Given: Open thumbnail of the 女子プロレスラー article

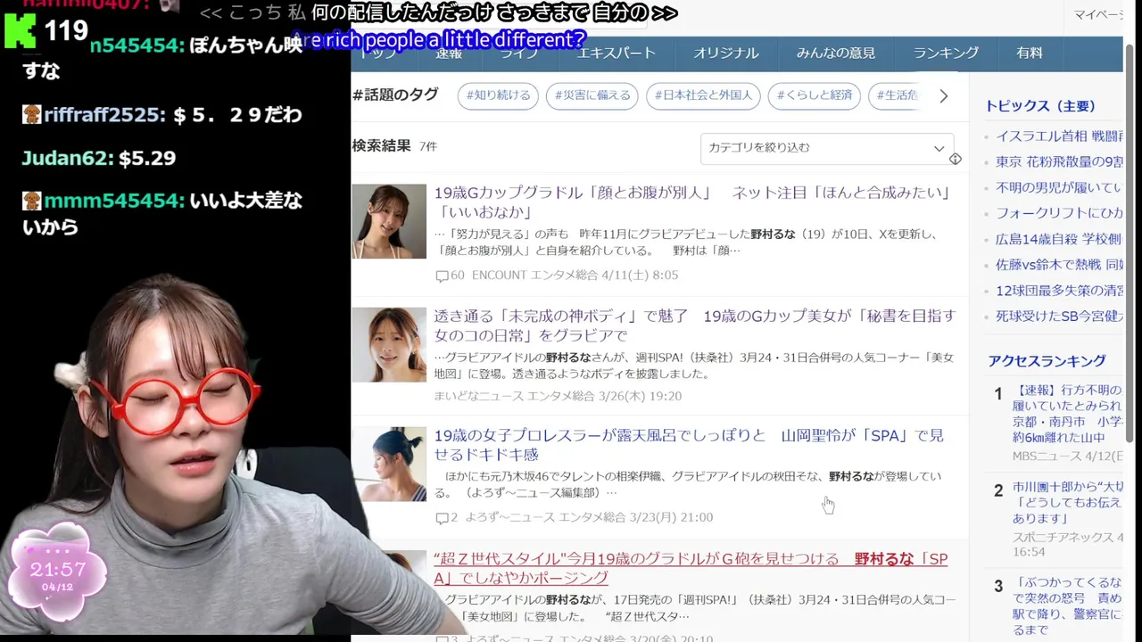Looking at the screenshot, I should [x=389, y=464].
